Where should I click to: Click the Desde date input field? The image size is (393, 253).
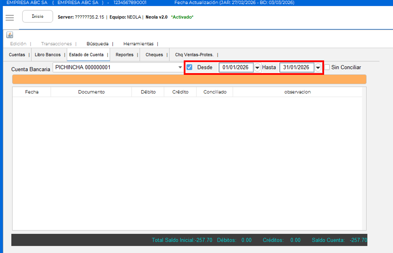pos(236,68)
